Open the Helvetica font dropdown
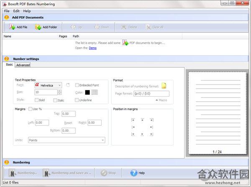The height and width of the screenshot is (187, 251). point(48,85)
